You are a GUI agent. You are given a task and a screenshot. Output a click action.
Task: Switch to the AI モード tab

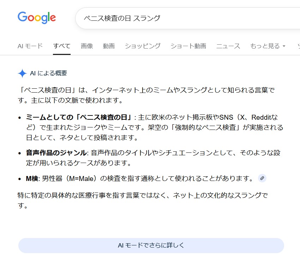30,46
